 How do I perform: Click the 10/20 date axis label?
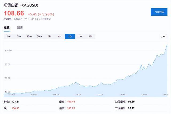78,94
